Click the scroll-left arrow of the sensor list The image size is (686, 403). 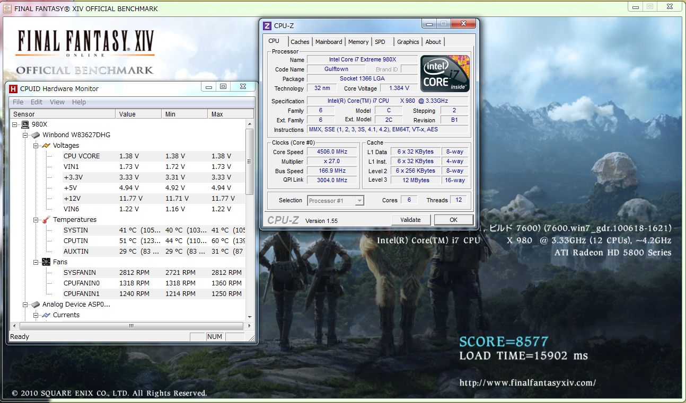tap(14, 326)
